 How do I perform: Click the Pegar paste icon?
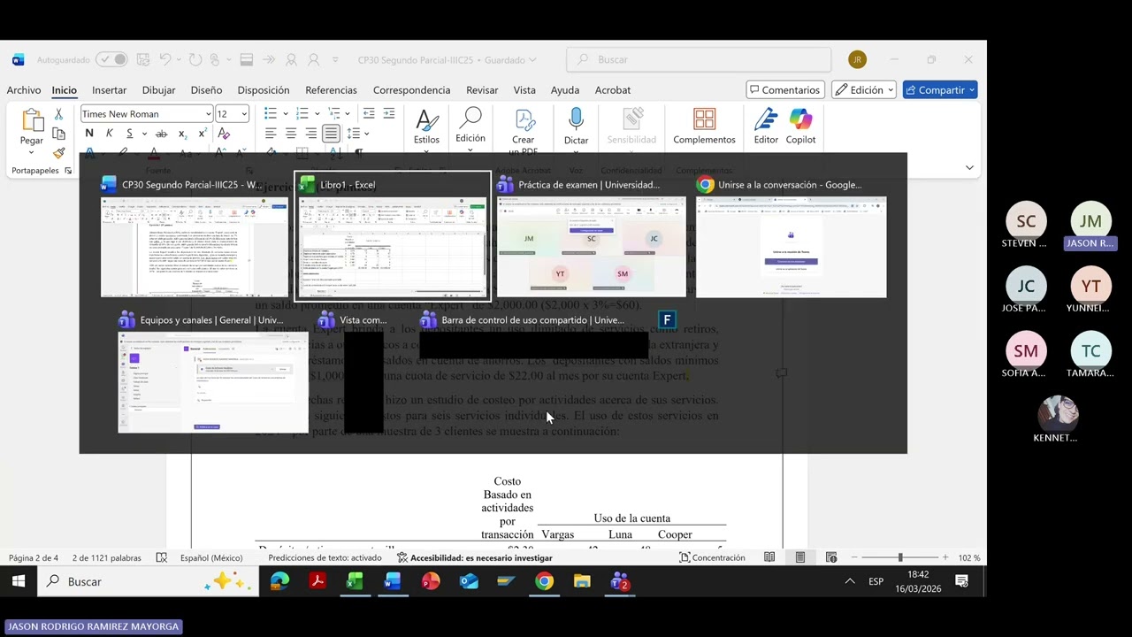32,120
